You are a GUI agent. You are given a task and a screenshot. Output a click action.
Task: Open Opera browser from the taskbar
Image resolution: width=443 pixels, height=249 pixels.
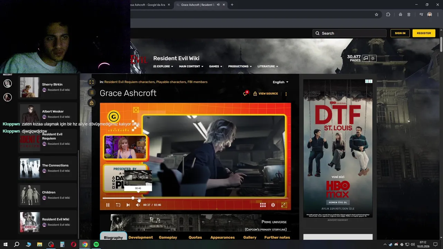[x=73, y=245]
